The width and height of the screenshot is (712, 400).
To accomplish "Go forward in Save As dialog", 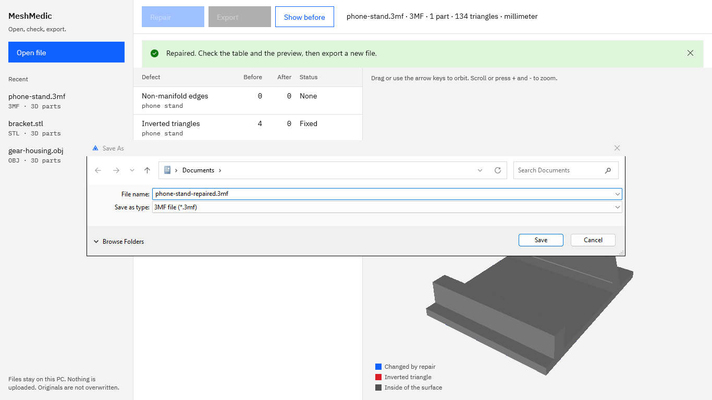I will pos(116,170).
